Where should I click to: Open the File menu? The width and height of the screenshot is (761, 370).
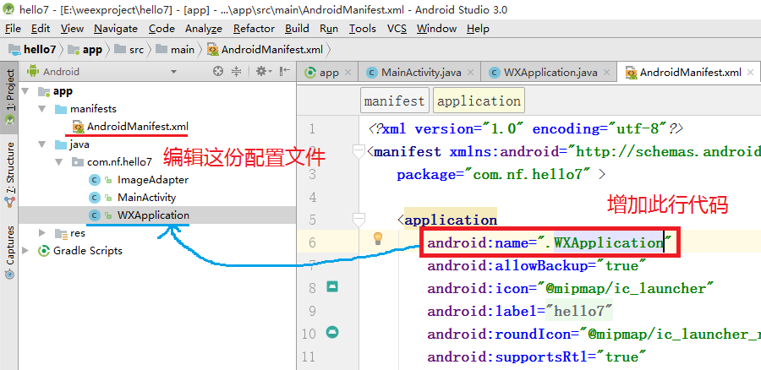13,29
